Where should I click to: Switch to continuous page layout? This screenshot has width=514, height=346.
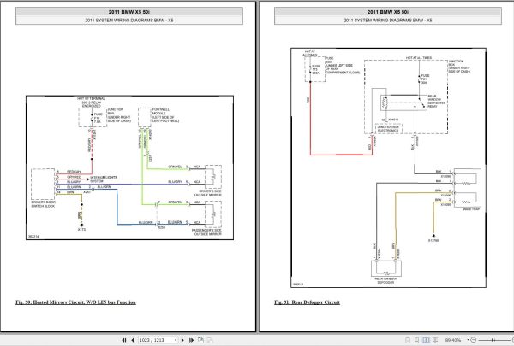[416, 340]
